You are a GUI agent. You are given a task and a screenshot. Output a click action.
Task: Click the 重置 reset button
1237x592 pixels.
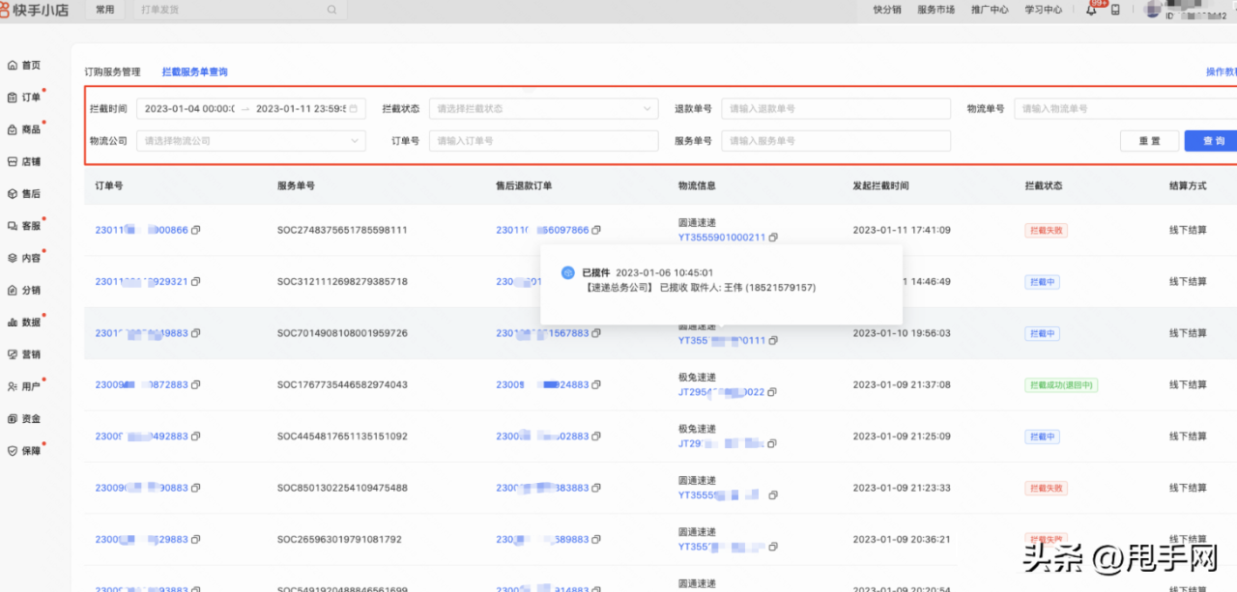coord(1149,140)
